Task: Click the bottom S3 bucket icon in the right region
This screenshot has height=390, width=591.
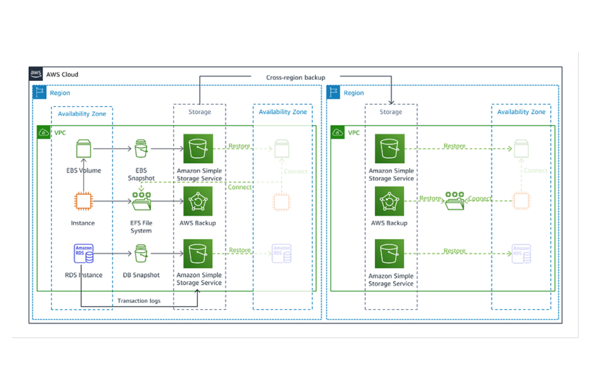Action: pyautogui.click(x=389, y=254)
